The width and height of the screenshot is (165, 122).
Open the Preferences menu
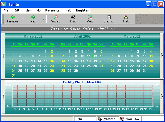click(53, 10)
